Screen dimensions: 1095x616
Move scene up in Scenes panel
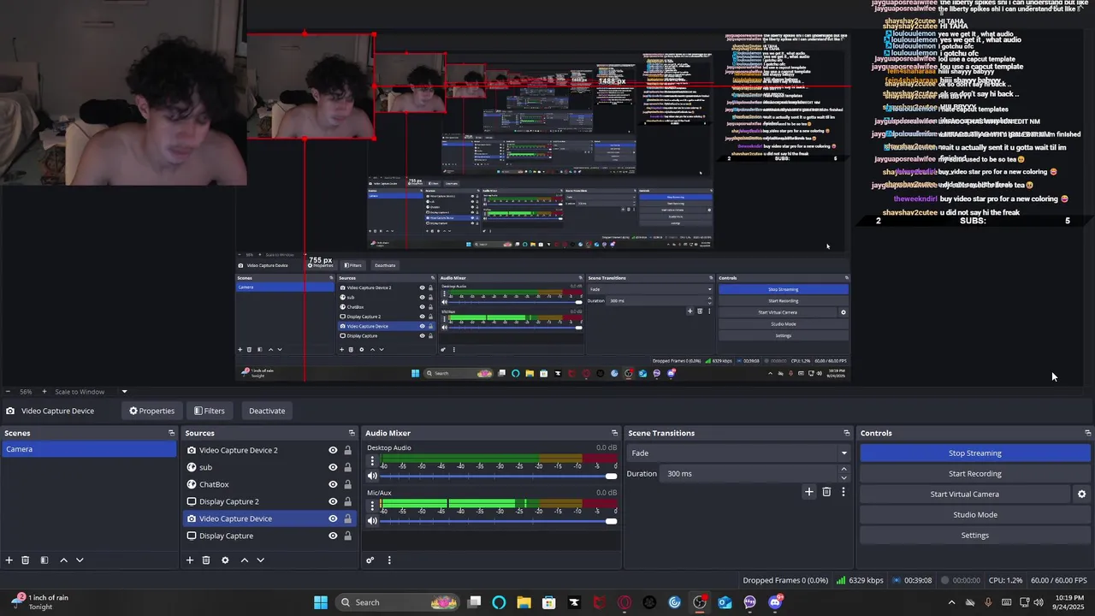click(63, 560)
